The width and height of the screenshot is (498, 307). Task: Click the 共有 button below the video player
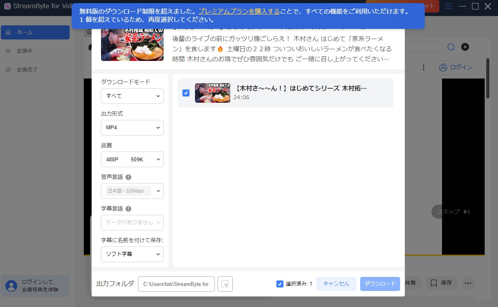[411, 283]
